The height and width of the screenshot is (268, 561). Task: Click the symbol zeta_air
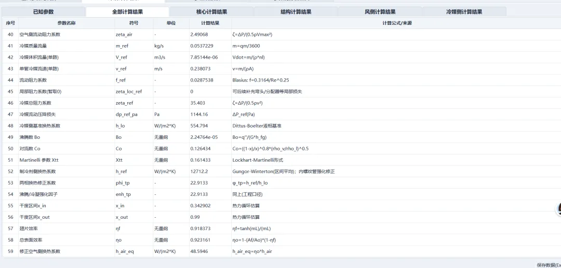[124, 35]
